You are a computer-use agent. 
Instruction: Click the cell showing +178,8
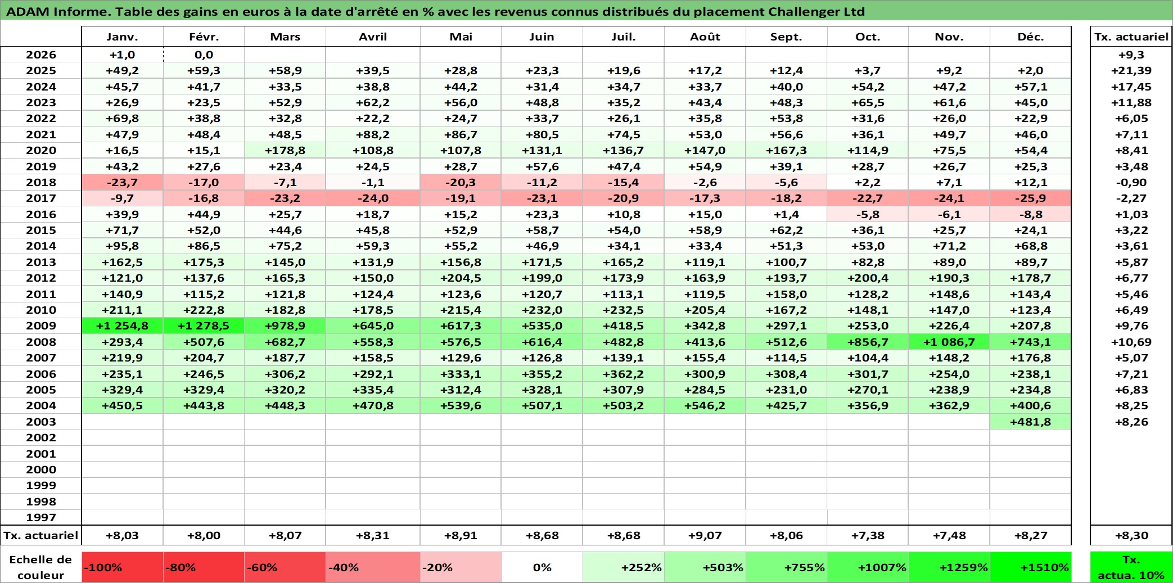coord(285,150)
